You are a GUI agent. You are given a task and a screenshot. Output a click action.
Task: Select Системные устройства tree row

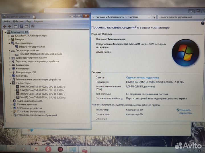coord(30,108)
